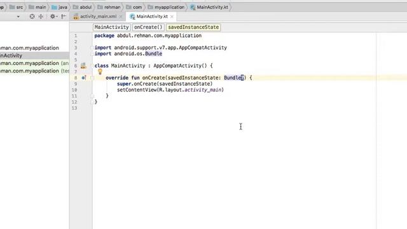Click the MainActivity breadcrumb chip
The height and width of the screenshot is (229, 407).
tap(112, 27)
